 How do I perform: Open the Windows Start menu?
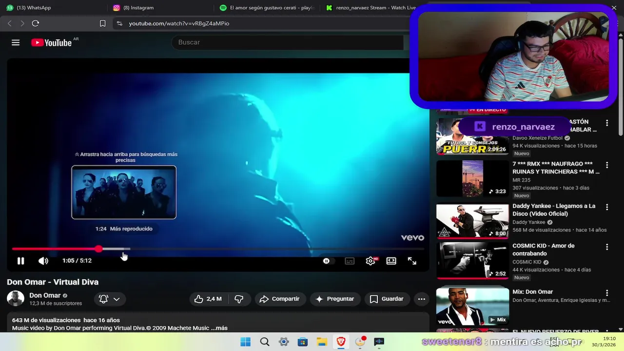click(x=245, y=342)
